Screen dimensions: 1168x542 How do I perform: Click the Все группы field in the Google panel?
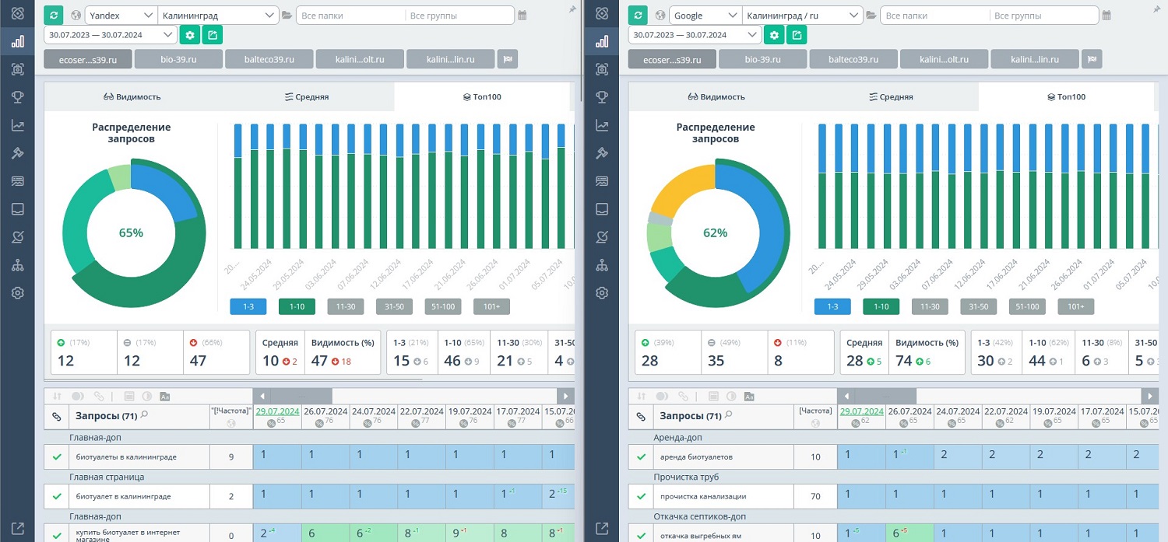pos(1043,16)
